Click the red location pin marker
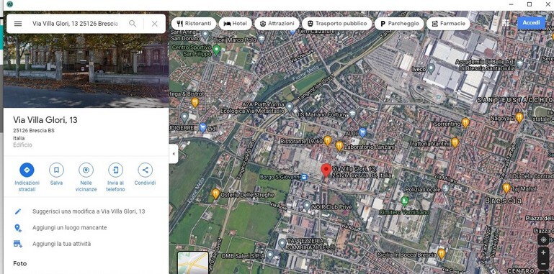Viewport: 554px width, 274px height. point(326,170)
